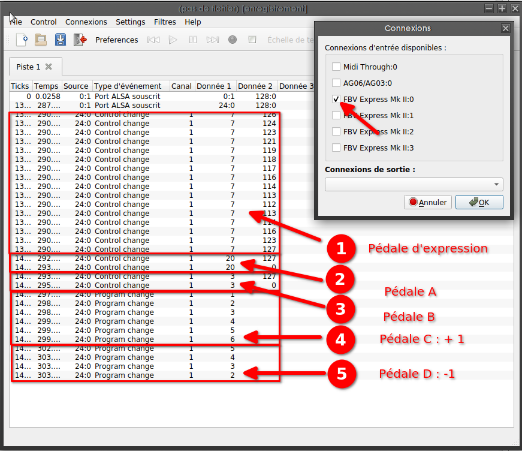Click the New file toolbar icon
Image resolution: width=522 pixels, height=451 pixels.
coord(22,40)
